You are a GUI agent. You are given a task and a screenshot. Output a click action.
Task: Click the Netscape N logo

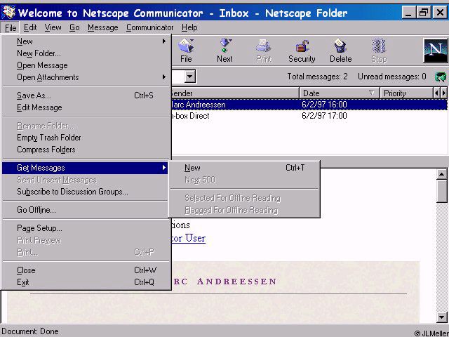(x=436, y=51)
